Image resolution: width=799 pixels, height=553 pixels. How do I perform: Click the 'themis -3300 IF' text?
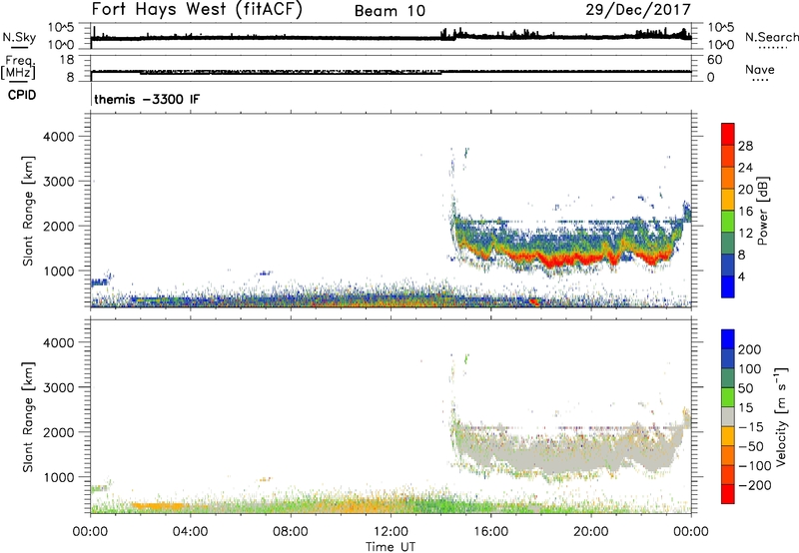(x=147, y=99)
